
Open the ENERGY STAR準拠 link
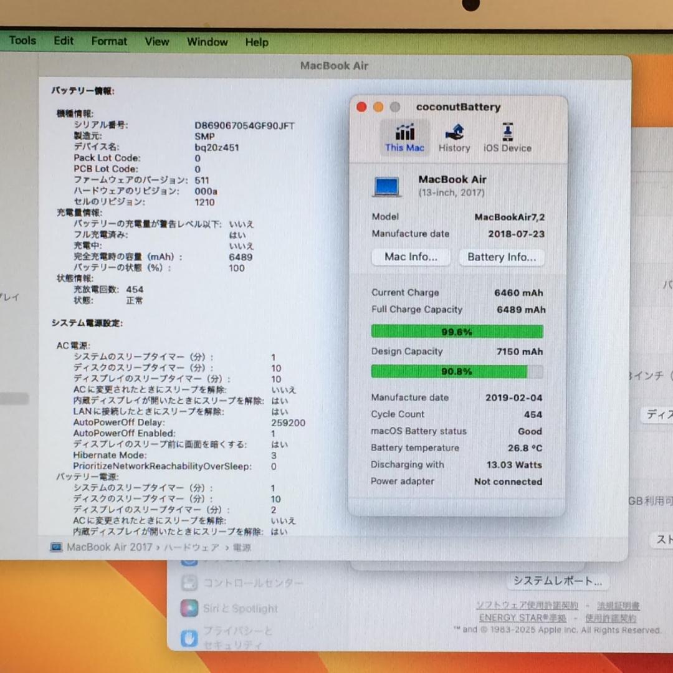coord(522,618)
